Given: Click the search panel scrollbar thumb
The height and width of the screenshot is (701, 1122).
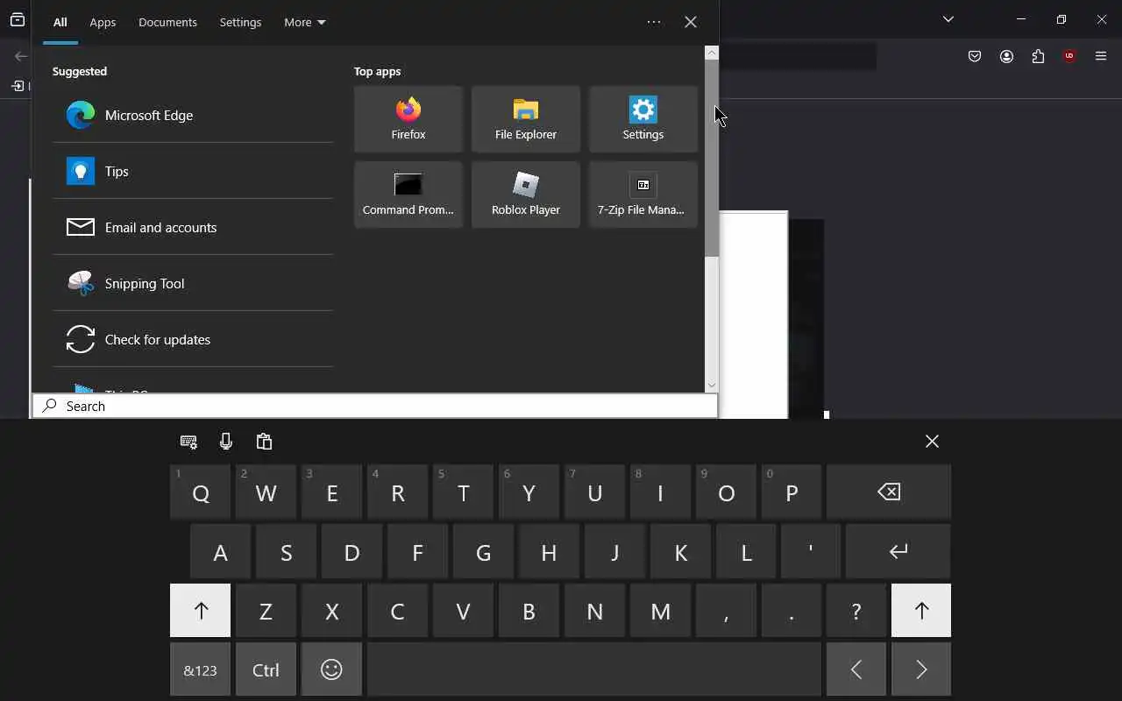Looking at the screenshot, I should [712, 158].
